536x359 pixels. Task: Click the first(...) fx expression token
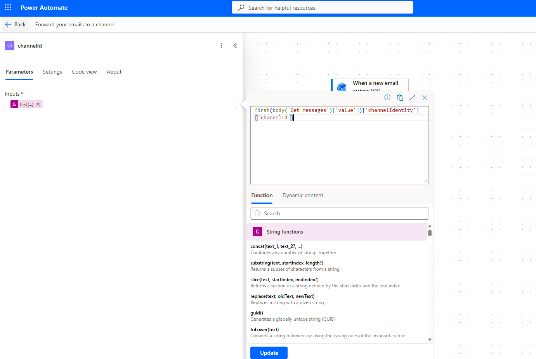click(23, 104)
